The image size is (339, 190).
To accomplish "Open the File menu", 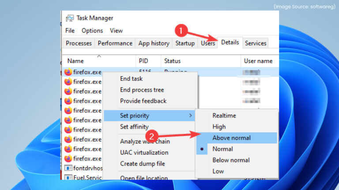I will click(x=70, y=31).
